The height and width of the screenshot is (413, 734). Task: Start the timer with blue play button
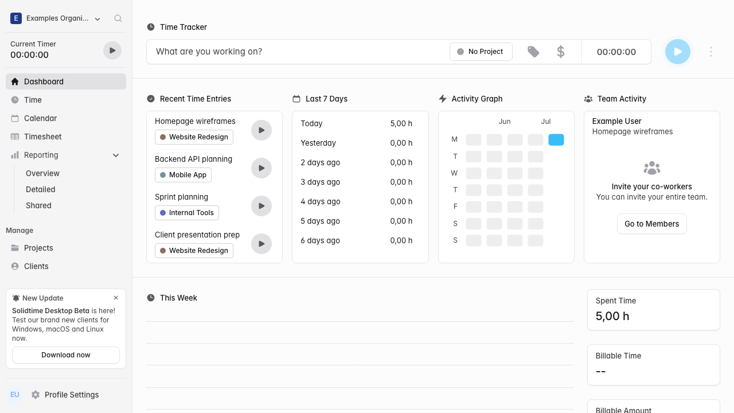tap(678, 52)
